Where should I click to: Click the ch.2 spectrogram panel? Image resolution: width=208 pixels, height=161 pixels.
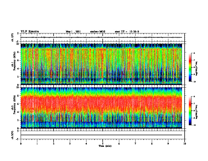click(x=101, y=108)
